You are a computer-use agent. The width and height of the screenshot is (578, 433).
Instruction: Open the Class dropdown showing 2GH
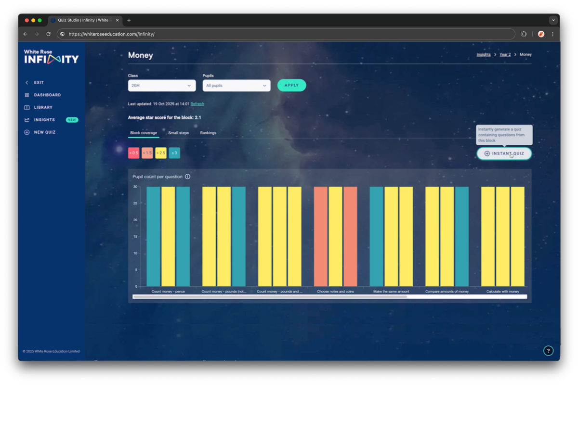click(162, 86)
